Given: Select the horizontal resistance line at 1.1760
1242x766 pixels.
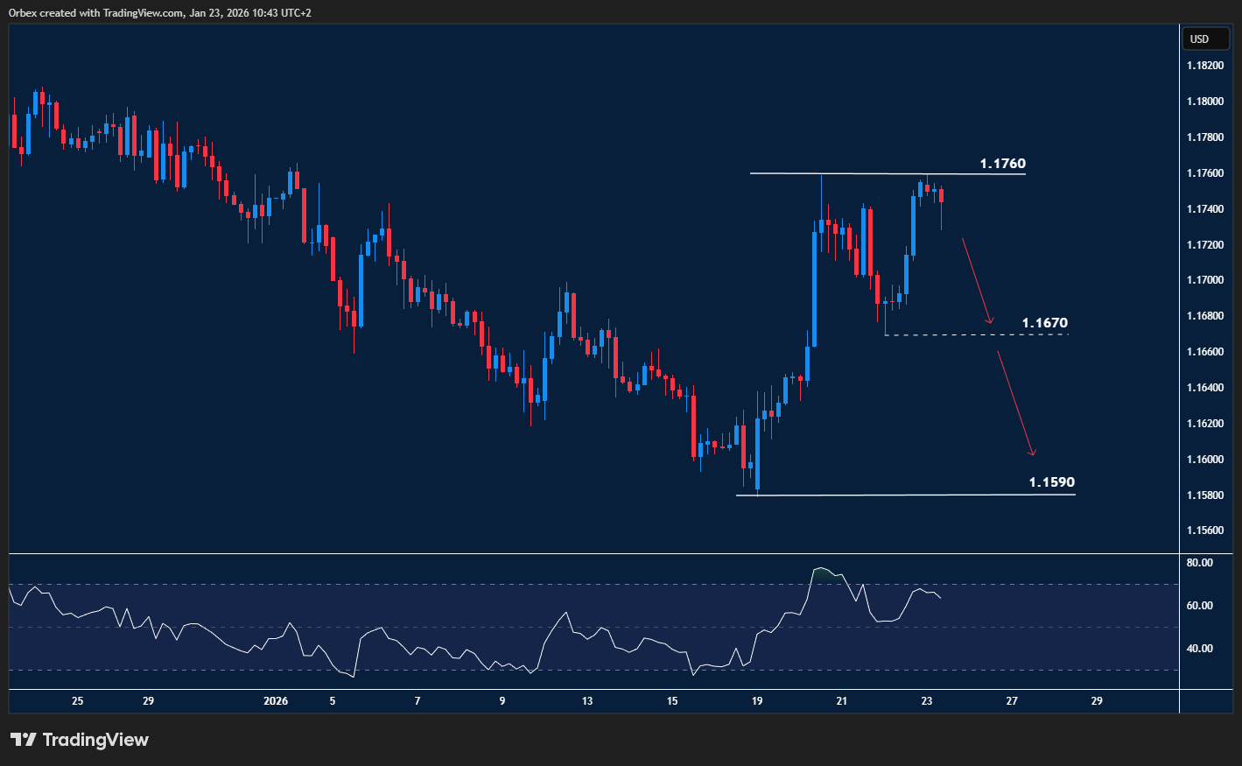Looking at the screenshot, I should (884, 172).
